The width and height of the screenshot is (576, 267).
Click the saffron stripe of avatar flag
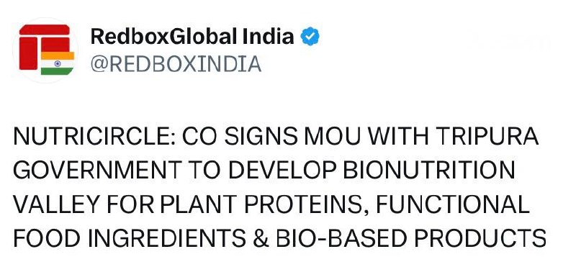tap(58, 55)
